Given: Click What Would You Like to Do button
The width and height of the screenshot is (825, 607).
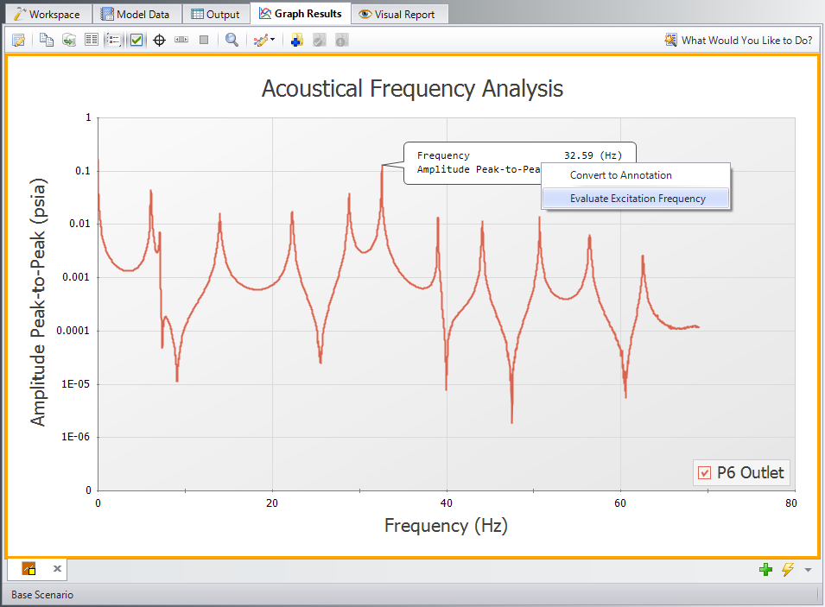Looking at the screenshot, I should pos(739,40).
